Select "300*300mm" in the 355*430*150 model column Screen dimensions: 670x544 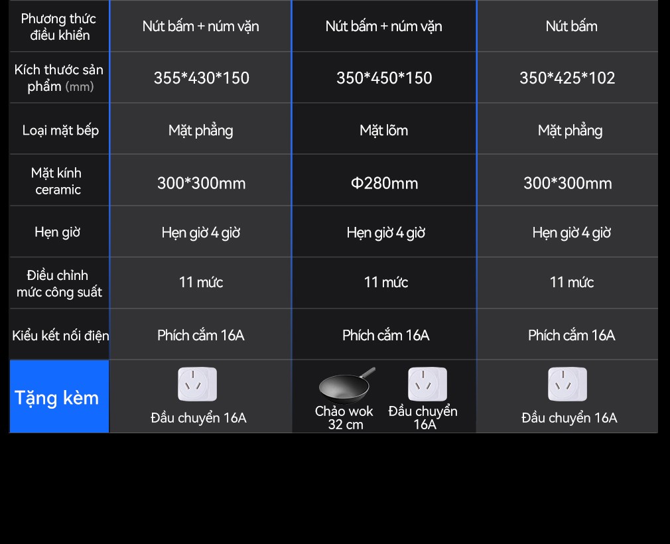click(x=201, y=183)
